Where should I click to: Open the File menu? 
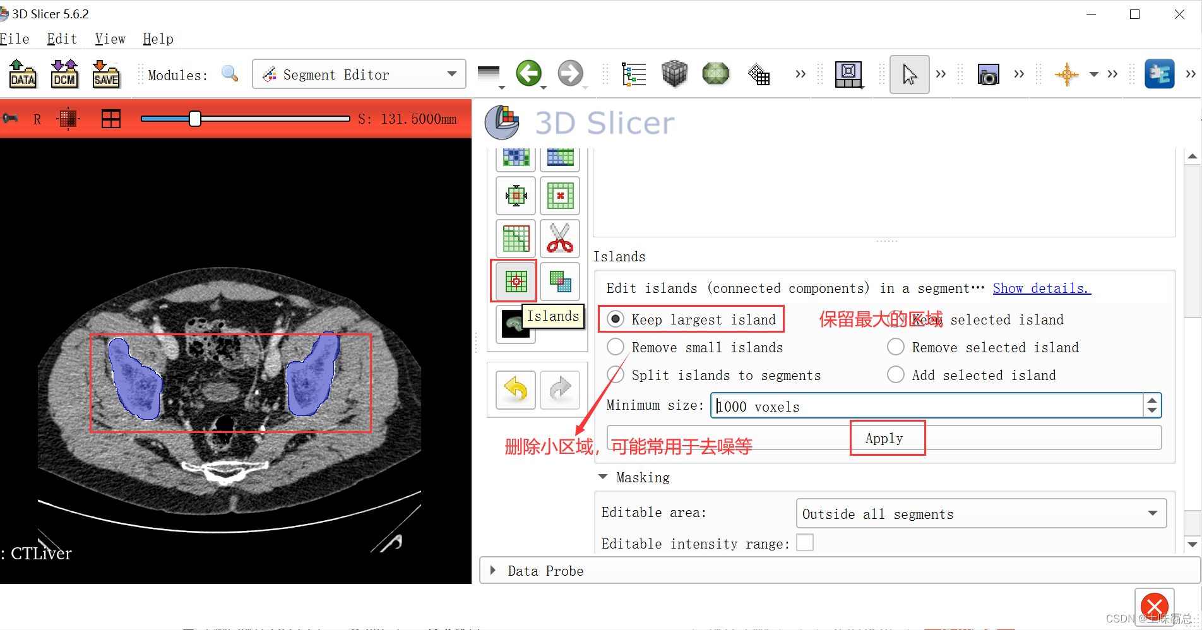(x=15, y=39)
